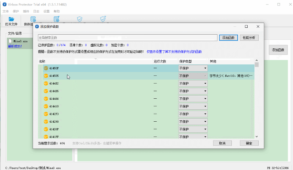Click 添加函数 button beside the search box

point(228,38)
